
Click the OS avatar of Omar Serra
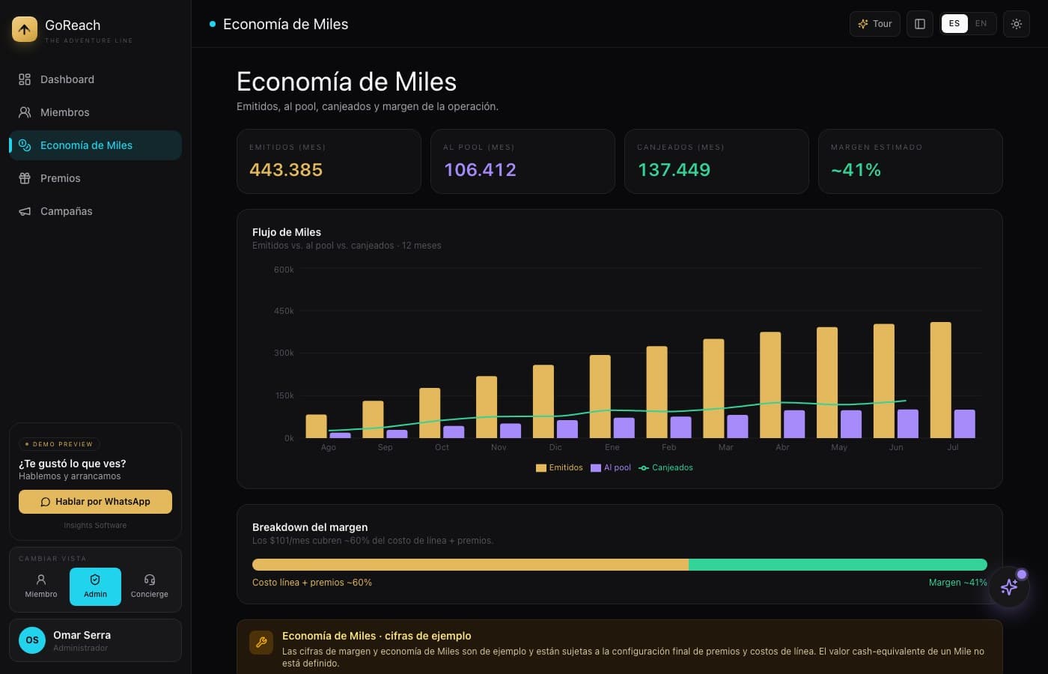[x=32, y=640]
